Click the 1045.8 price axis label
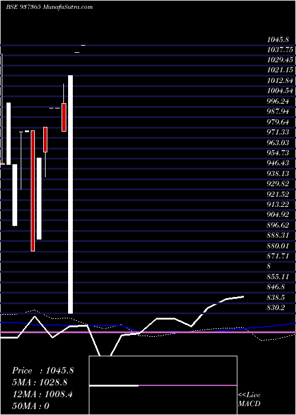 pos(278,40)
